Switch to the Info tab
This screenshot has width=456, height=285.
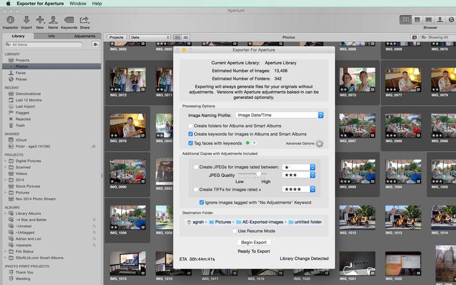pos(51,36)
